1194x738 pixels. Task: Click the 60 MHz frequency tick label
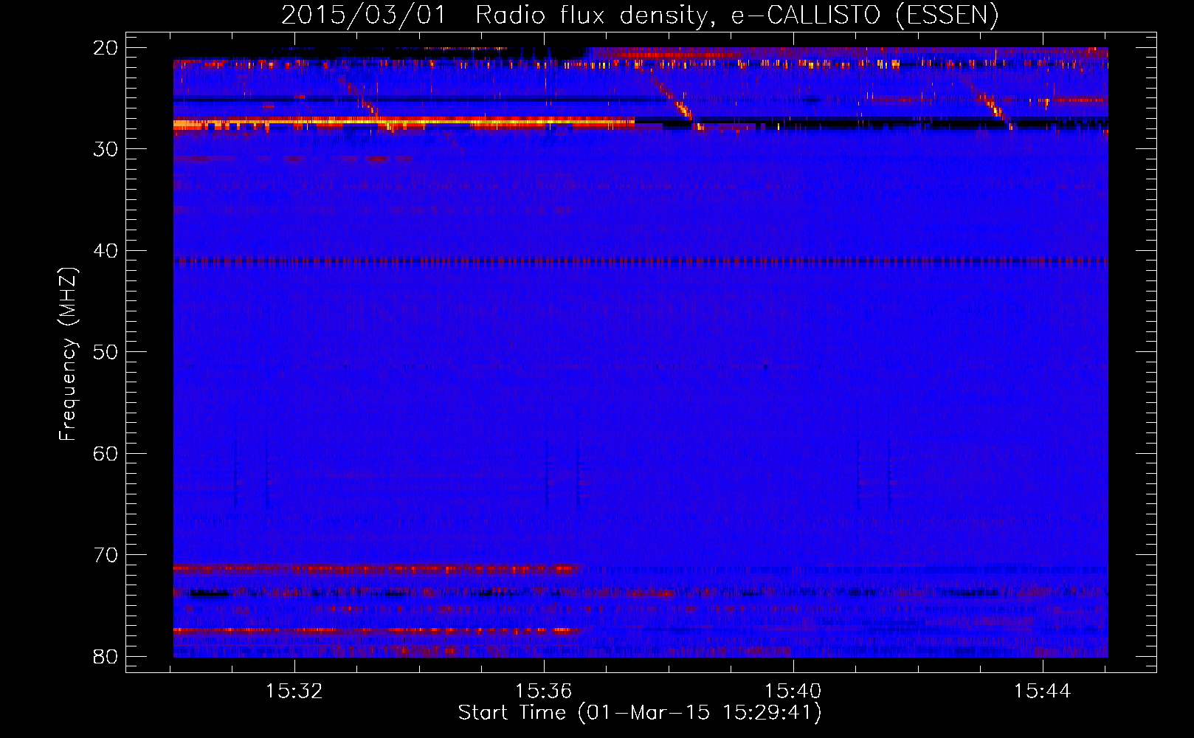tap(106, 454)
